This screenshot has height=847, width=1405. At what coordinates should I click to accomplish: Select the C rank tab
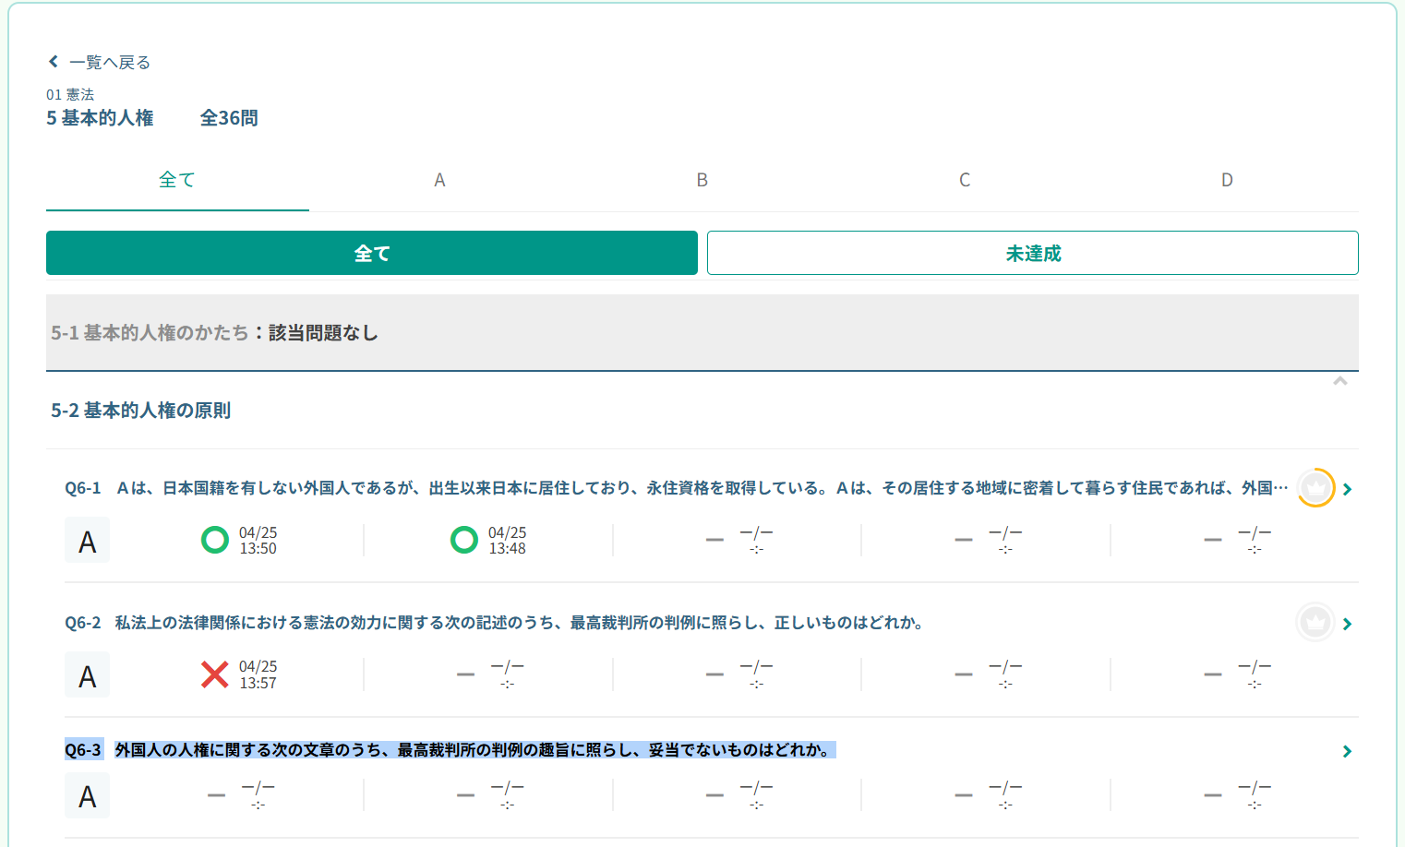(965, 181)
